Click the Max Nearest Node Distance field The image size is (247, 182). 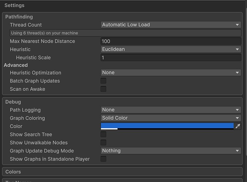point(170,41)
